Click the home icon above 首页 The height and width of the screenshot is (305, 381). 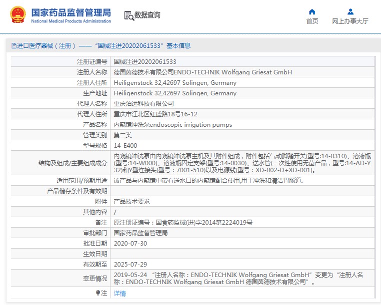[312, 11]
